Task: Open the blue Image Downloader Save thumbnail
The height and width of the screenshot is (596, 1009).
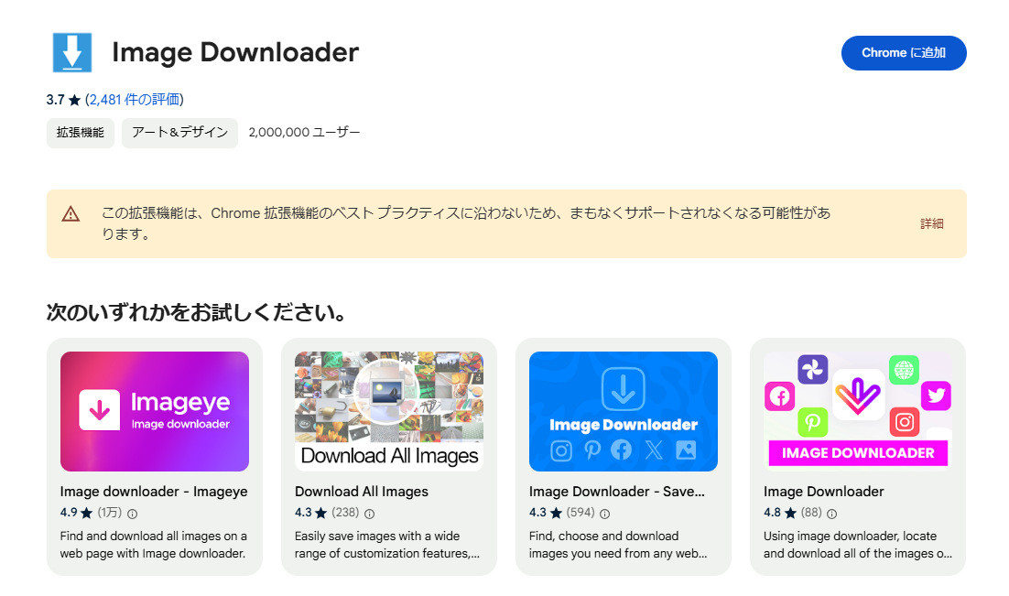Action: [623, 411]
